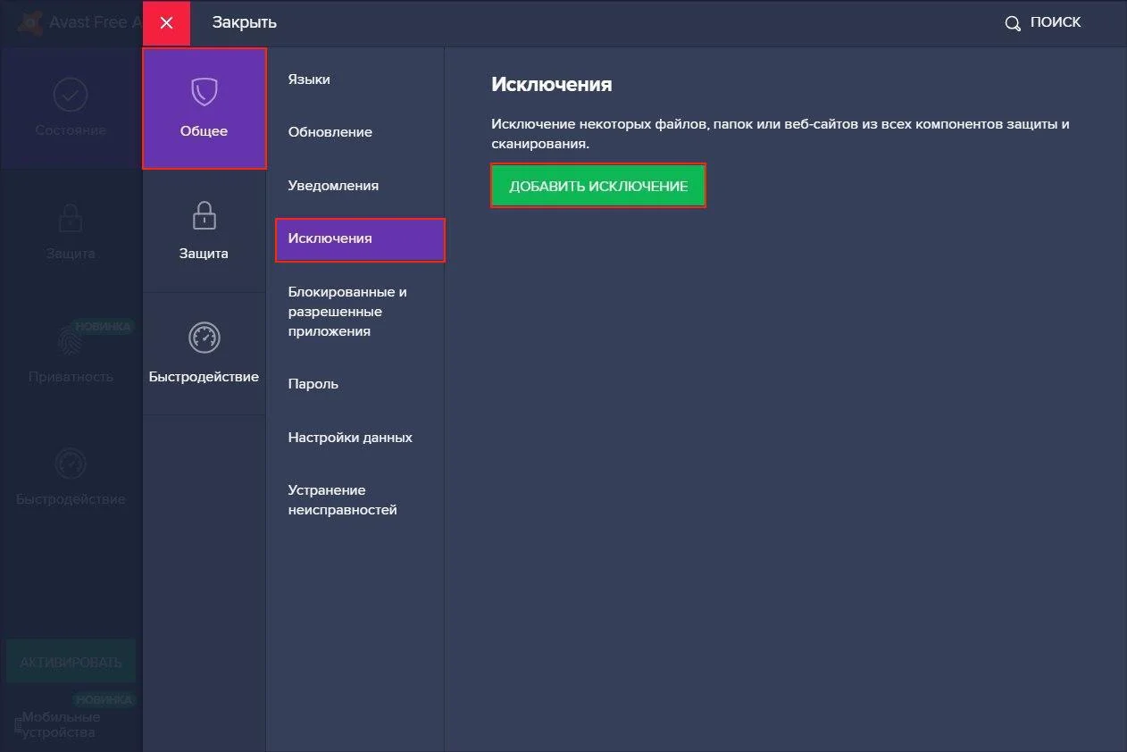Open Блокированные и разрешенные приложения
The image size is (1127, 752).
(x=346, y=312)
